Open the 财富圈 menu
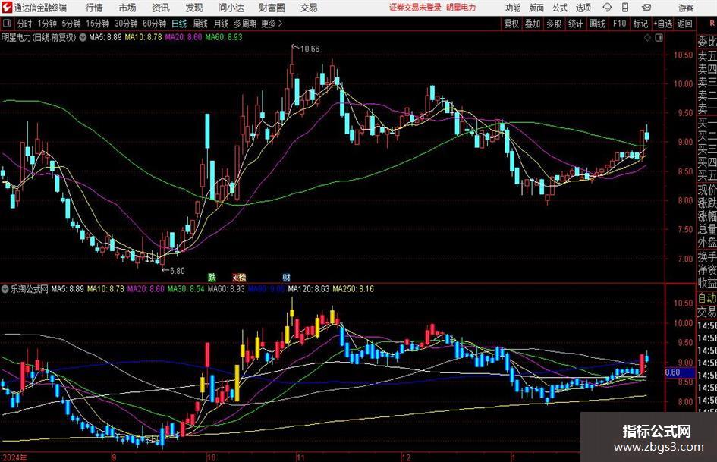Image resolution: width=717 pixels, height=462 pixels. (x=272, y=8)
